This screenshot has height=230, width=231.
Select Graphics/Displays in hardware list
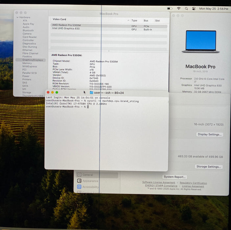coord(31,60)
